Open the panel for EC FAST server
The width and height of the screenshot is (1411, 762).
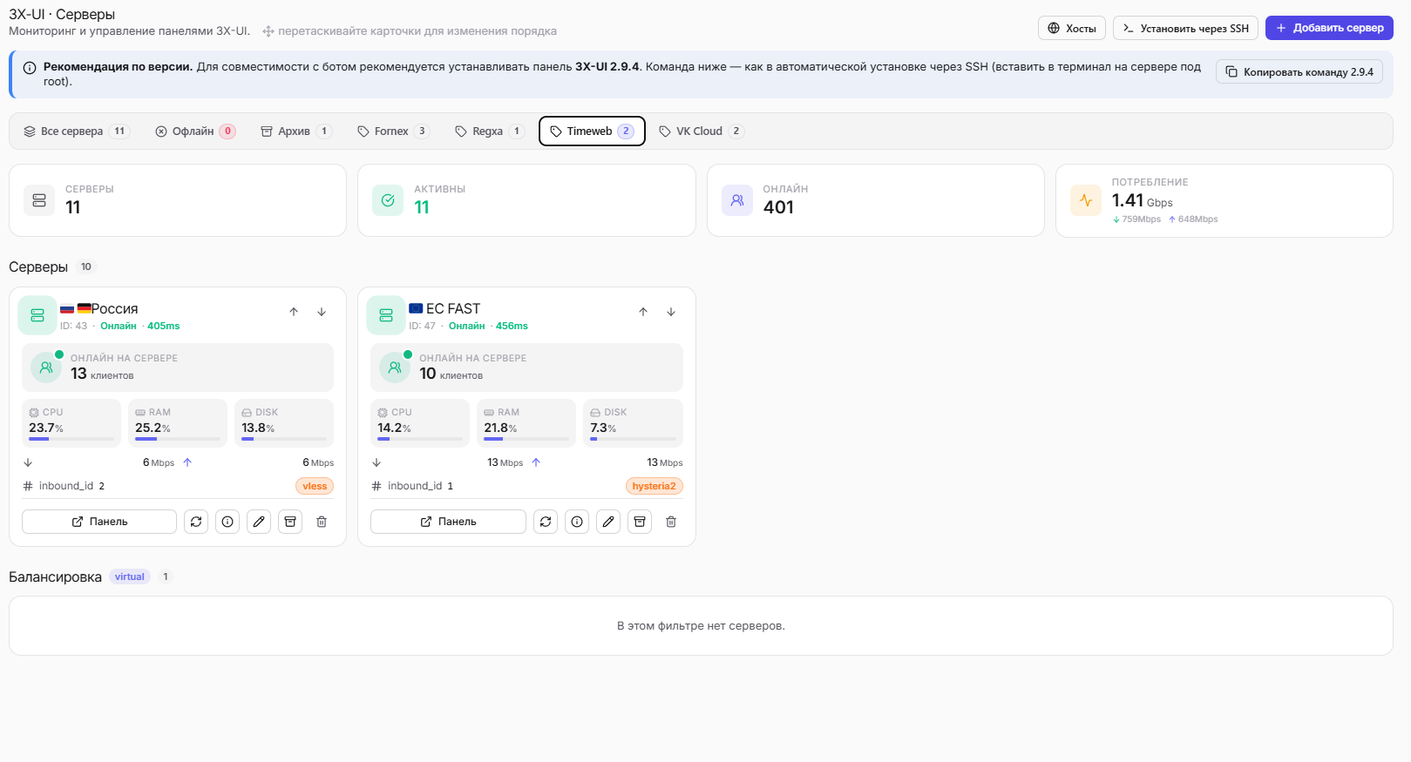pos(448,522)
